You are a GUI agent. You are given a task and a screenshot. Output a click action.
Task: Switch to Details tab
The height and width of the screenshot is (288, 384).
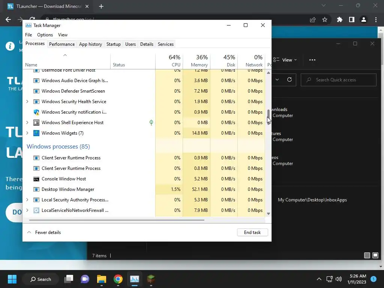pyautogui.click(x=147, y=44)
